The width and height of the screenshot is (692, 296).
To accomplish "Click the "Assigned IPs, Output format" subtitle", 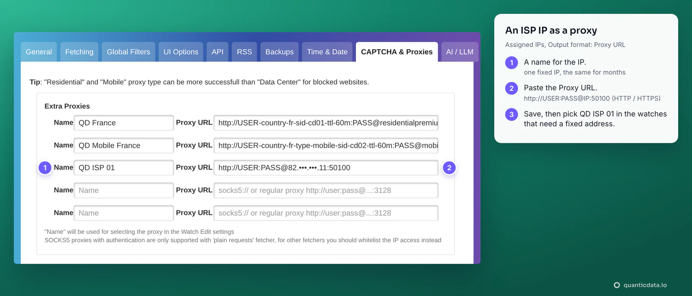I will [x=565, y=45].
